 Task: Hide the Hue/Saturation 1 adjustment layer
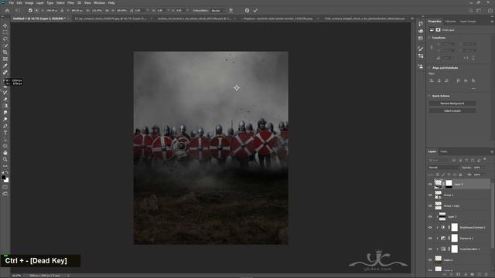(430, 249)
